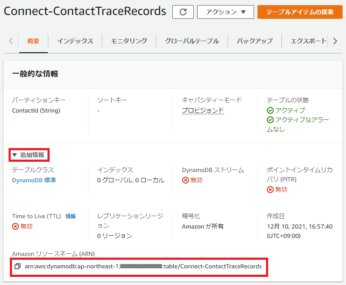This screenshot has height=285, width=346.
Task: Select the 概要 tab
Action: coord(33,41)
